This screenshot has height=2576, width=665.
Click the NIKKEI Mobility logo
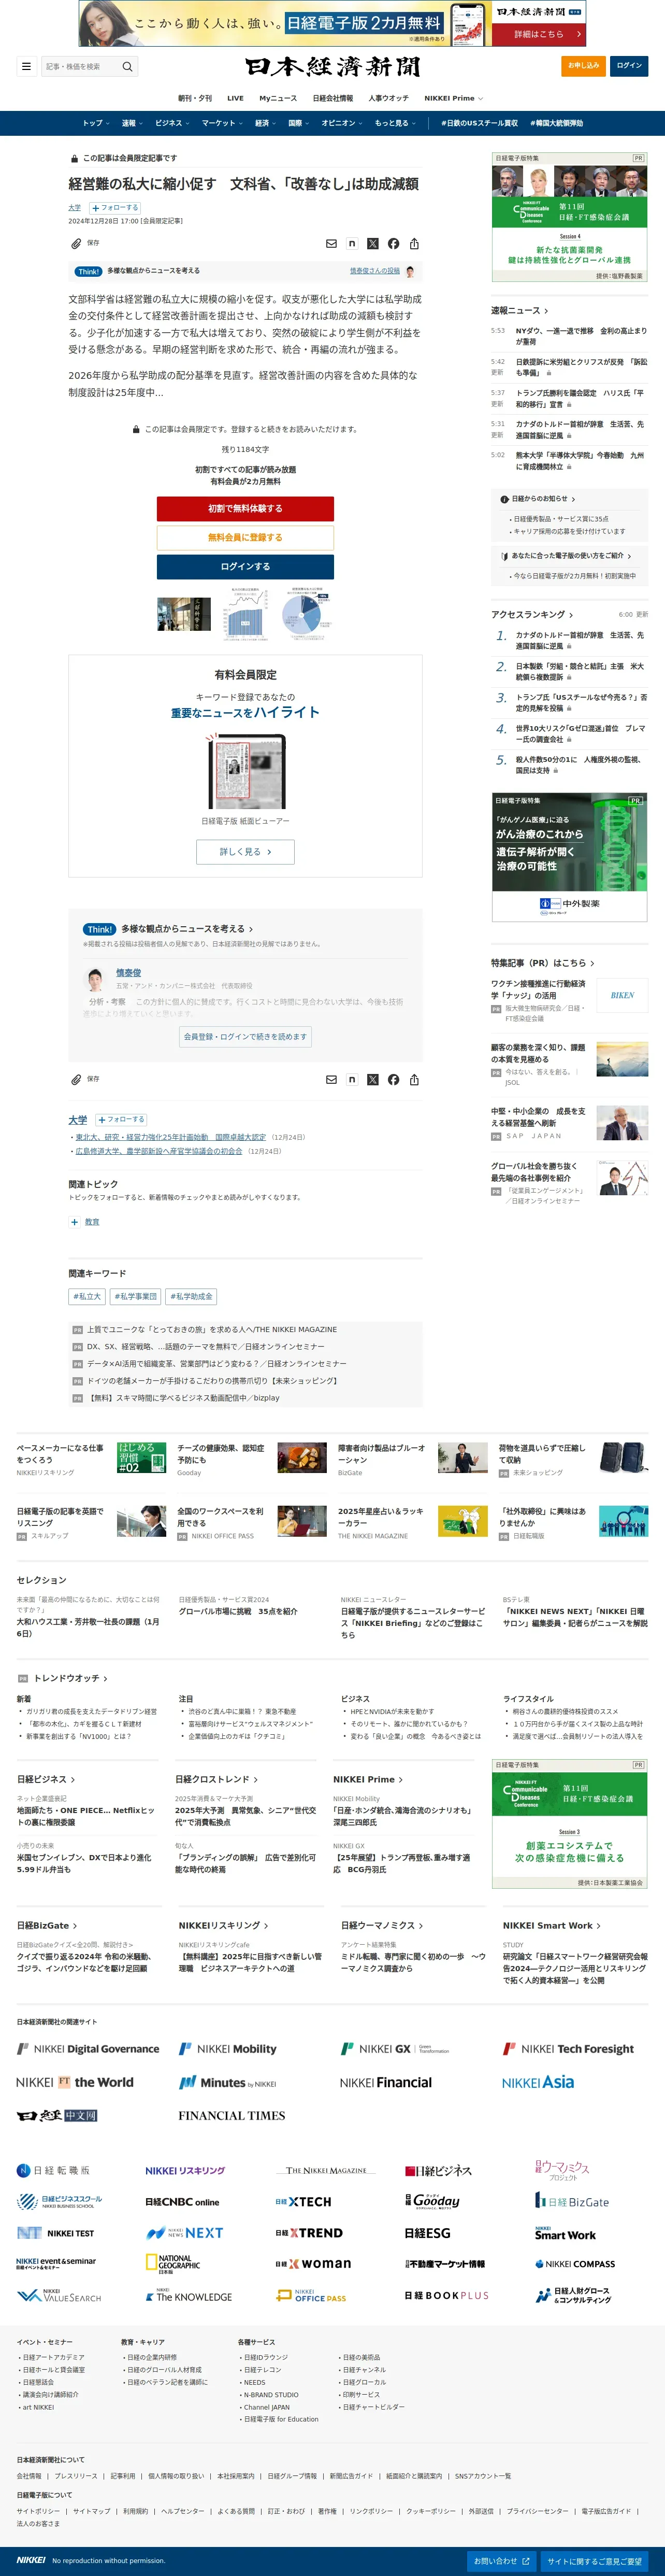228,2048
